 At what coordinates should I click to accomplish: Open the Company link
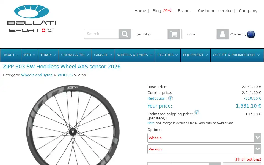[248, 11]
